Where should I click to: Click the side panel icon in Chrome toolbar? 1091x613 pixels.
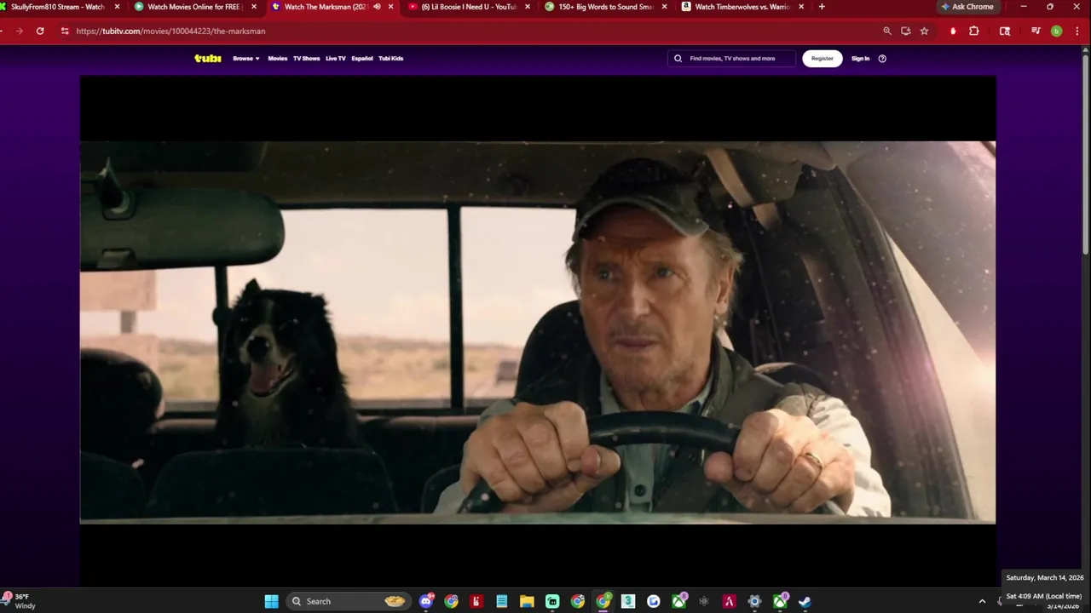point(1005,32)
